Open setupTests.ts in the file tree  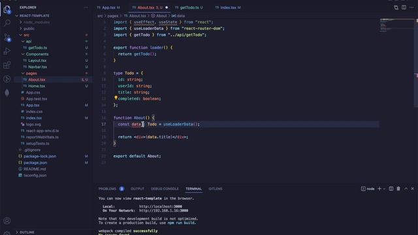tap(38, 144)
